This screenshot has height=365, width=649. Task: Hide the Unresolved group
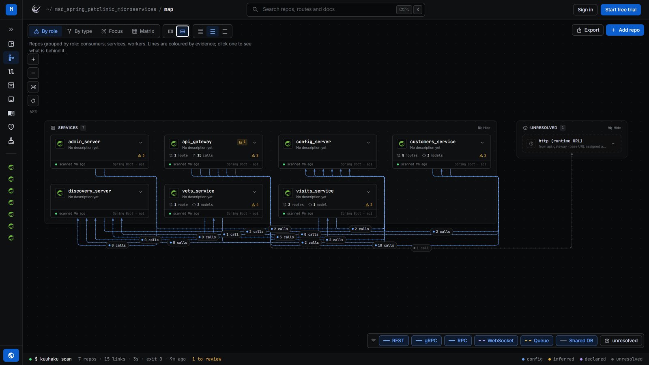614,128
